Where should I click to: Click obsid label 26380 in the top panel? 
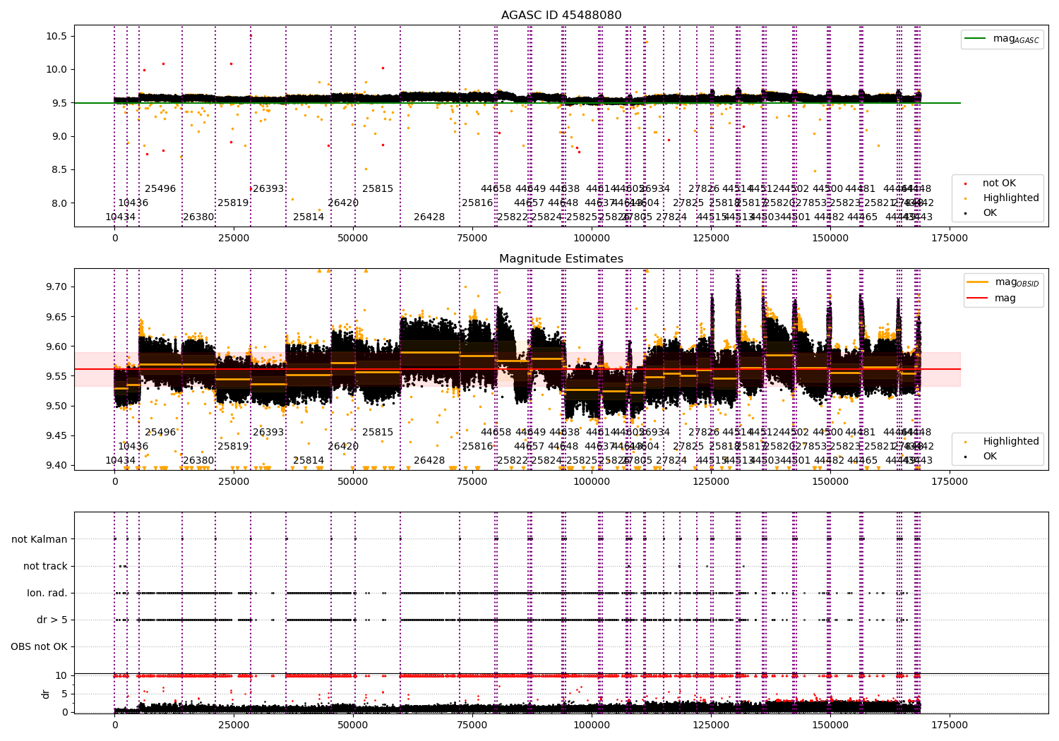198,217
